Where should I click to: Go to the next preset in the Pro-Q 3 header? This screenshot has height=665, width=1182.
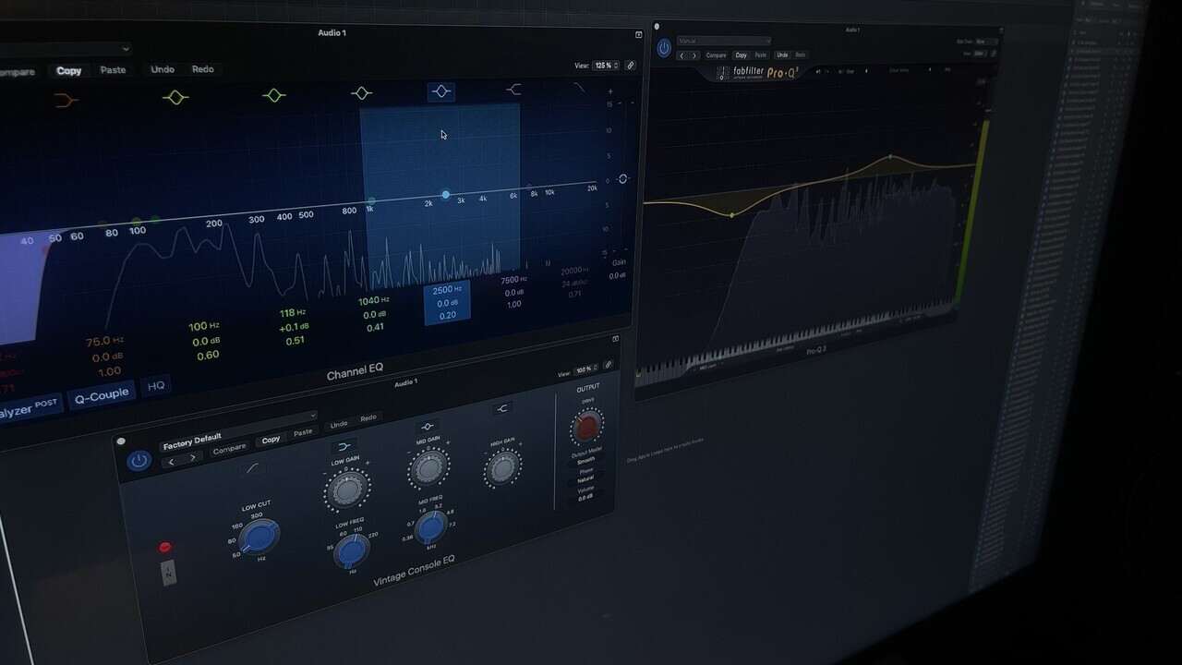tap(694, 55)
